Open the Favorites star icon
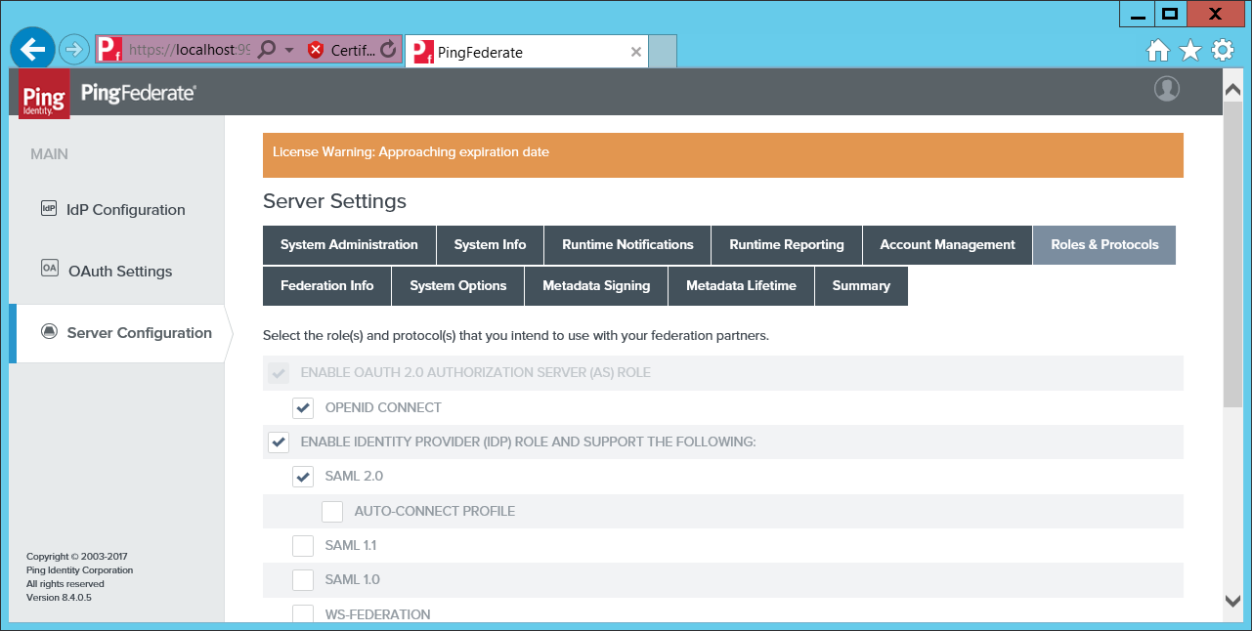Viewport: 1252px width, 631px height. pyautogui.click(x=1190, y=51)
